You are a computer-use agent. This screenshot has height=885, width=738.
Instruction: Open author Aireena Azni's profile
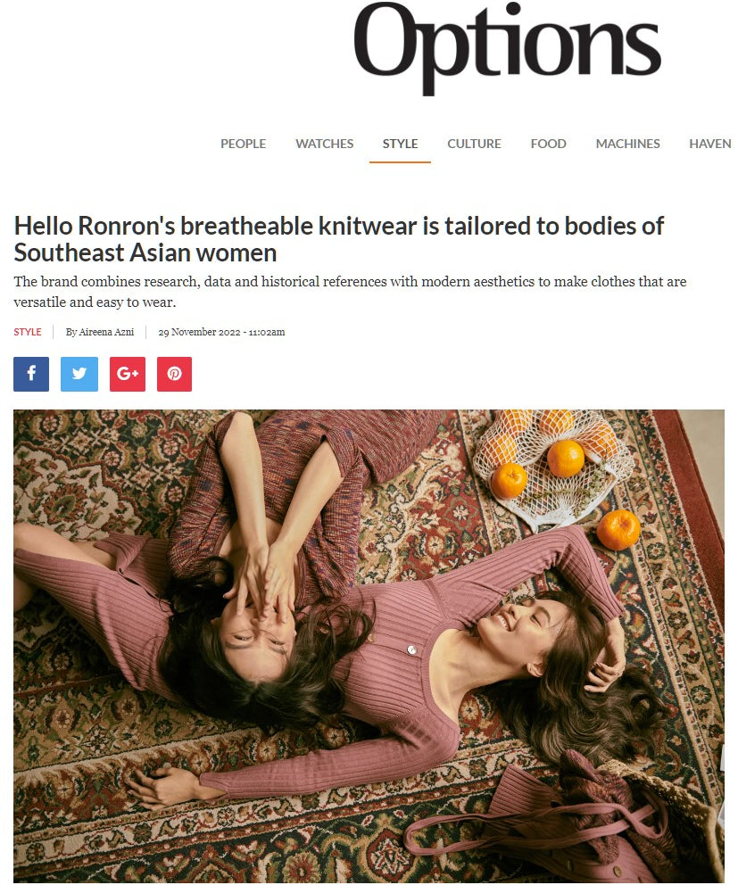[x=100, y=332]
